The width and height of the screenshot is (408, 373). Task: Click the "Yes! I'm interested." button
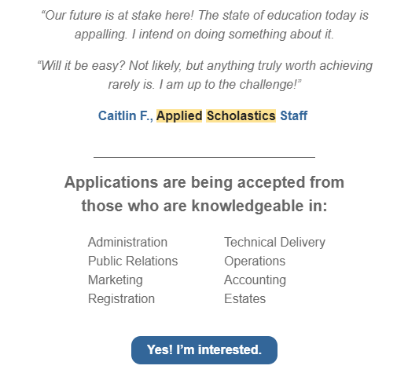click(204, 350)
